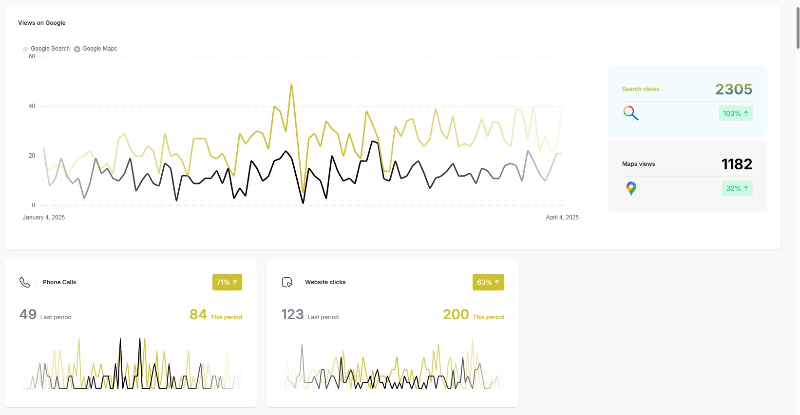Click the Search views label
The width and height of the screenshot is (800, 415).
[640, 89]
